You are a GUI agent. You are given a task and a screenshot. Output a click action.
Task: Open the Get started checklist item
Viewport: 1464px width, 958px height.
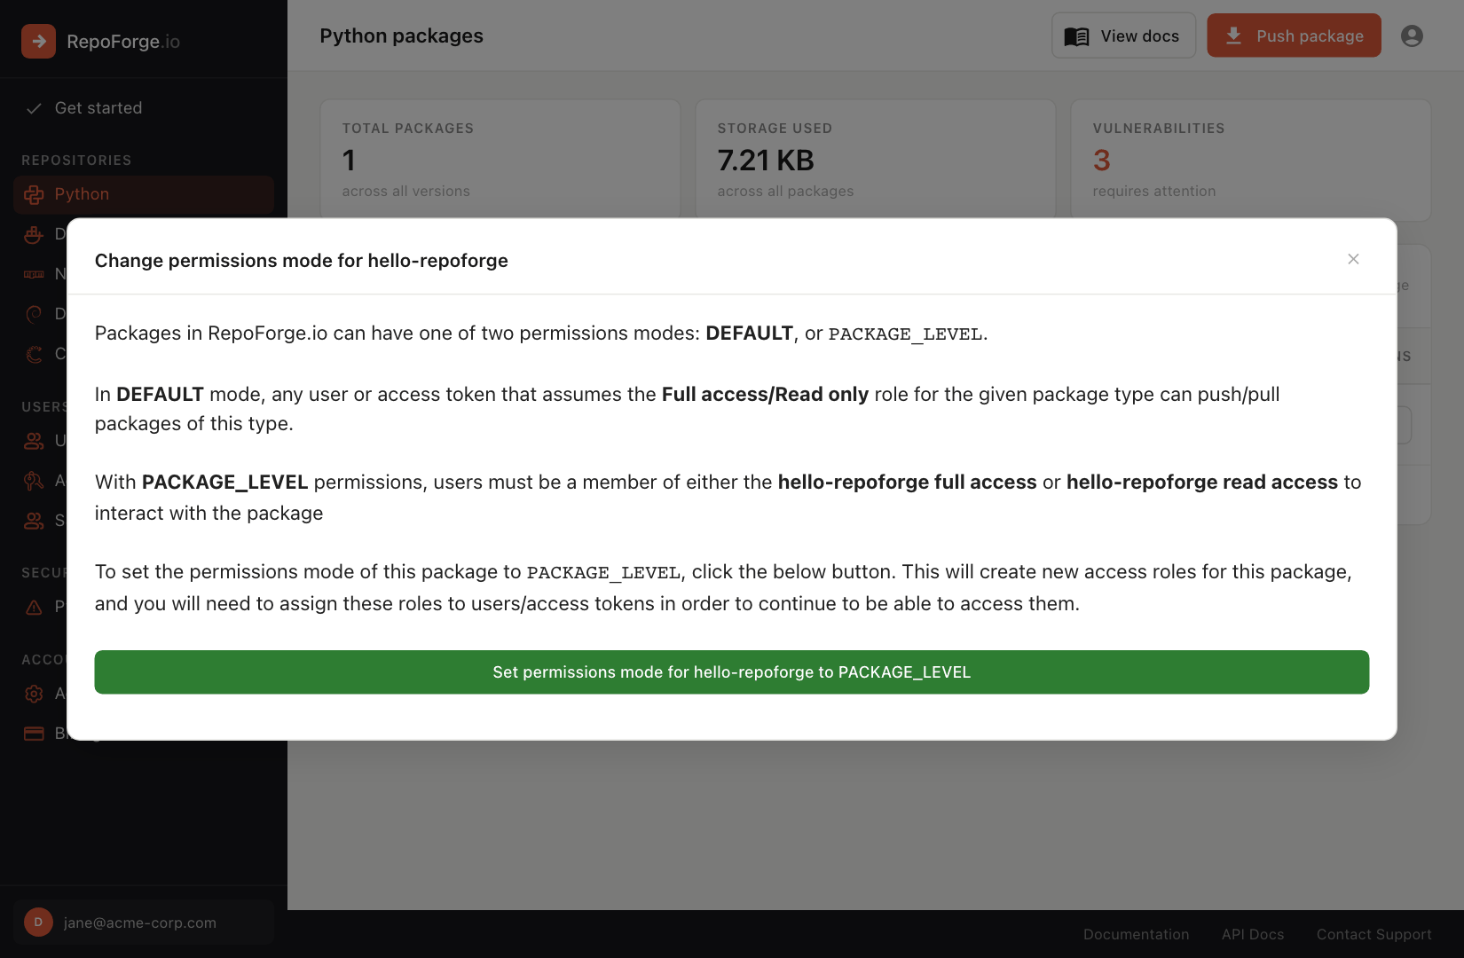click(144, 108)
